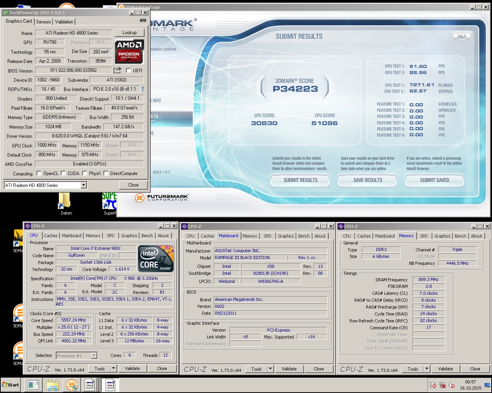492x393 pixels.
Task: Click the 3DMarkVantage title bar icon
Action: (121, 7)
